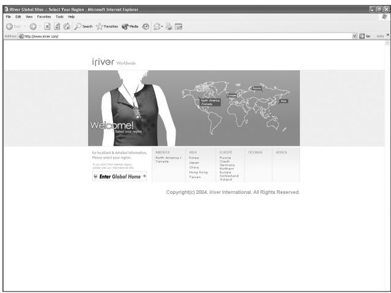Open the Hong Kong regional site link
Viewport: 391px width, 293px height.
click(x=198, y=172)
